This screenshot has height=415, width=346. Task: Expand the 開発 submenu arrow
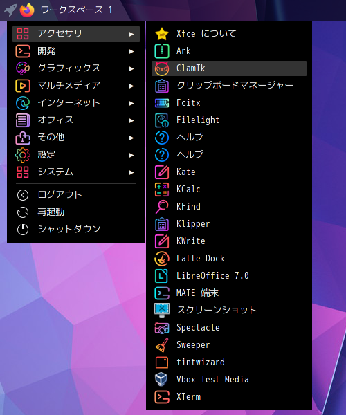pyautogui.click(x=131, y=51)
